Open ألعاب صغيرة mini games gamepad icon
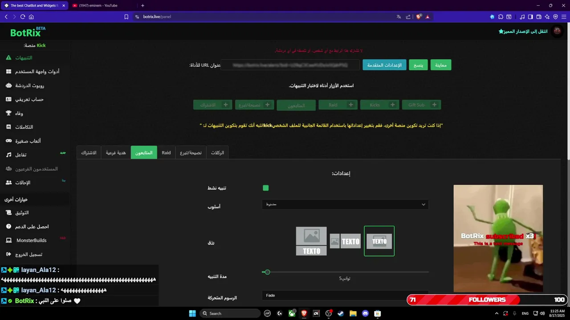 pyautogui.click(x=8, y=141)
